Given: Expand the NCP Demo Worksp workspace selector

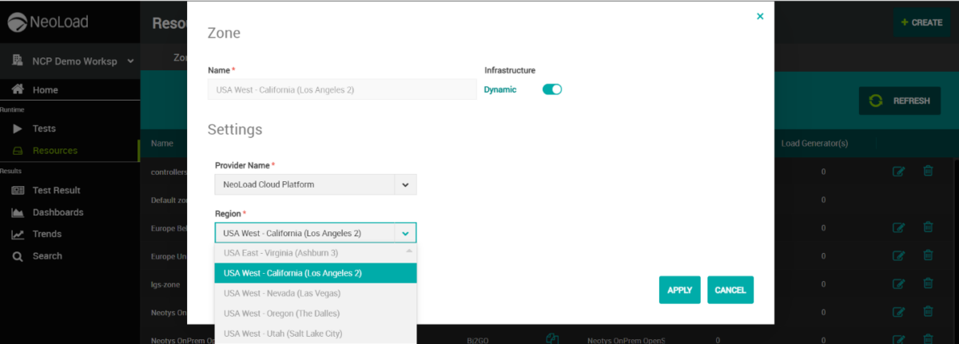Looking at the screenshot, I should point(72,61).
